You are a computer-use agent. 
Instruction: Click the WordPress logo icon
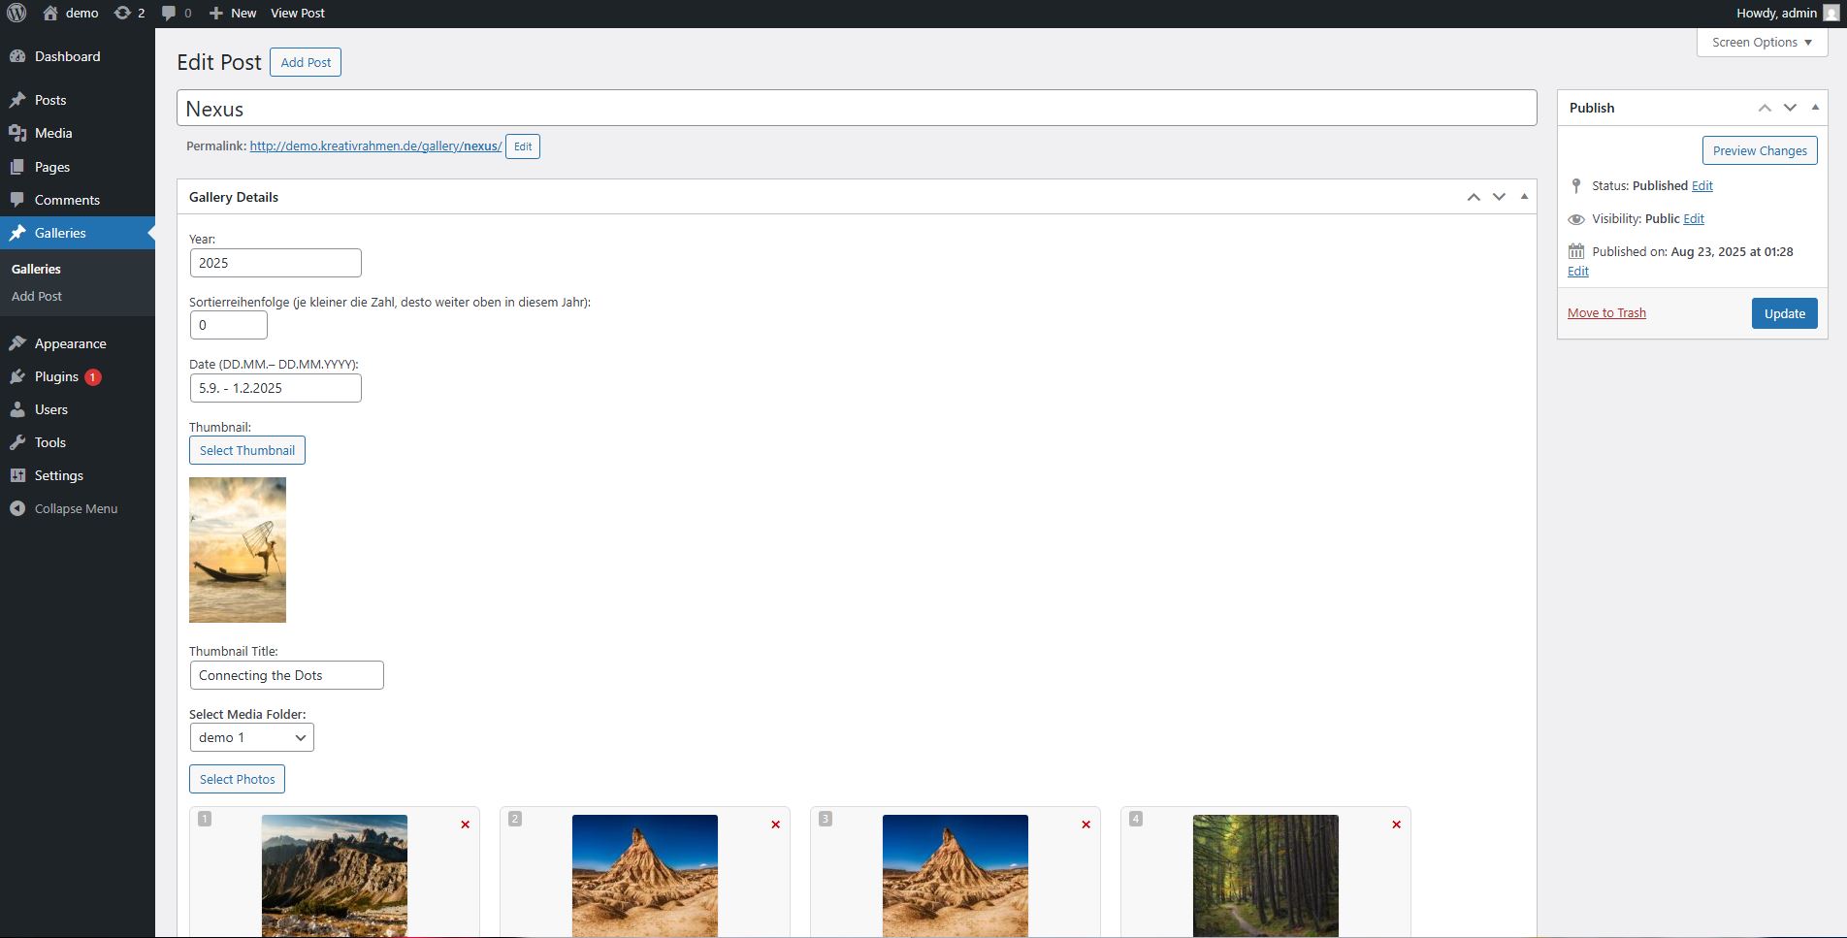click(x=16, y=14)
